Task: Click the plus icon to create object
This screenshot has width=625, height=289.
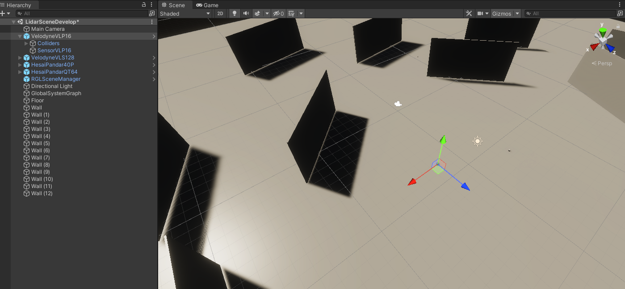Action: pos(3,13)
